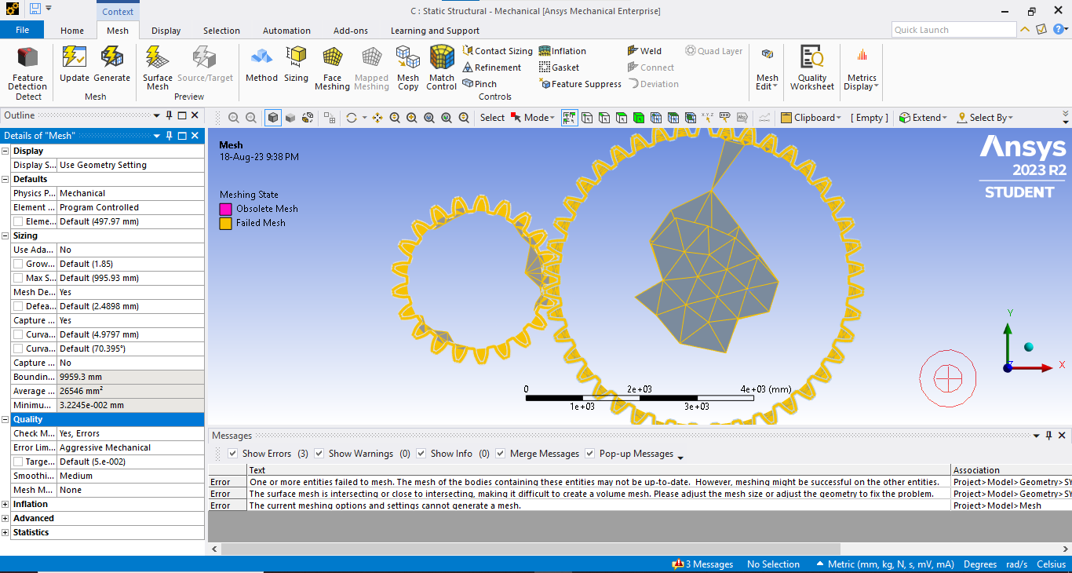
Task: Open the Select By dropdown
Action: pos(985,118)
